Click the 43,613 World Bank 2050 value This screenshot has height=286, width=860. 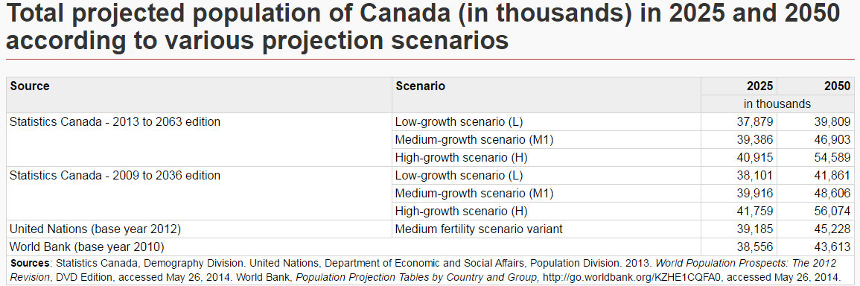[815, 247]
